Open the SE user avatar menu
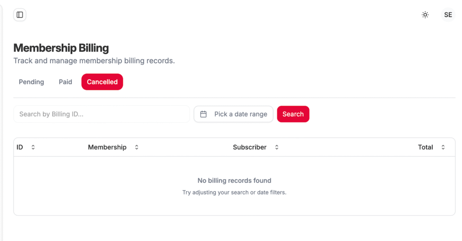 [448, 15]
